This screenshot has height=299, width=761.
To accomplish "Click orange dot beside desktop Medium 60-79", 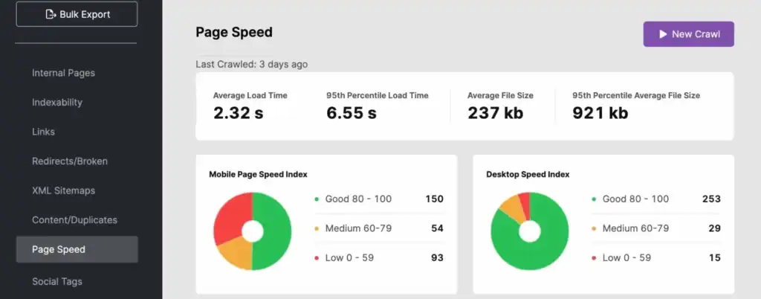I will (x=593, y=228).
